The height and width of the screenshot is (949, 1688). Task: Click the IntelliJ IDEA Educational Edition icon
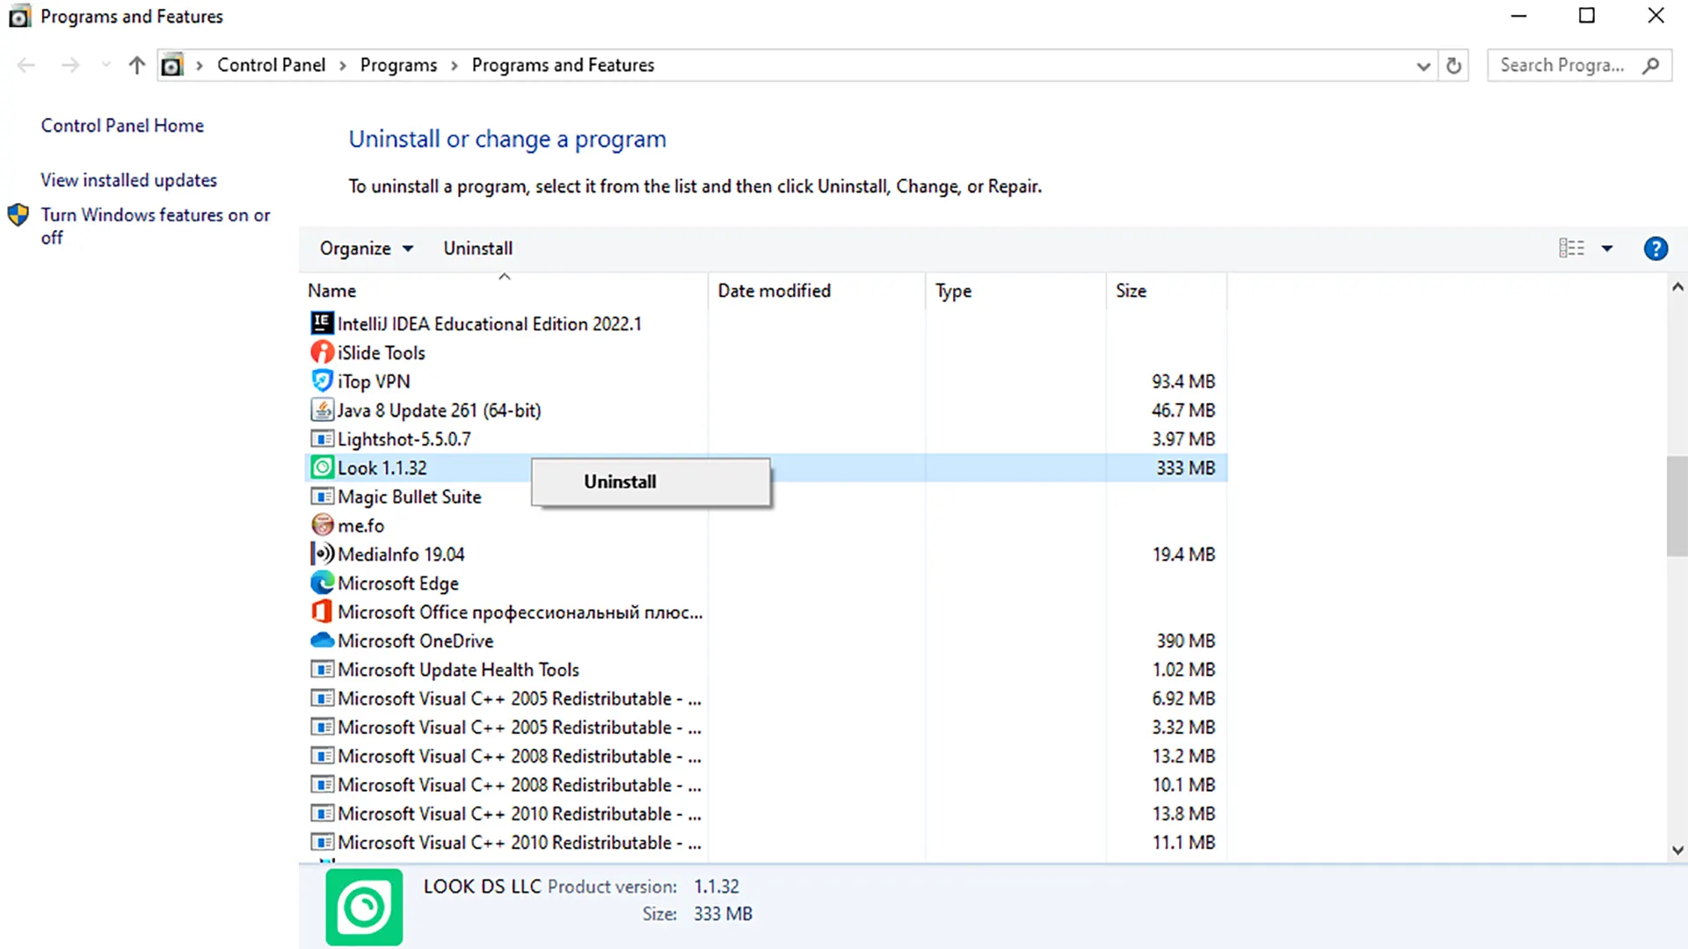(x=323, y=323)
